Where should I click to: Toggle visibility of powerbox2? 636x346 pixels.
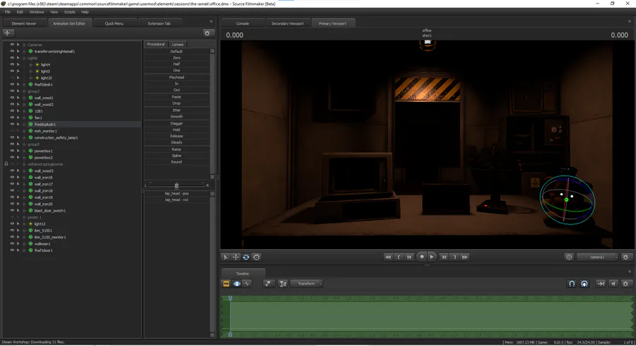pos(12,158)
